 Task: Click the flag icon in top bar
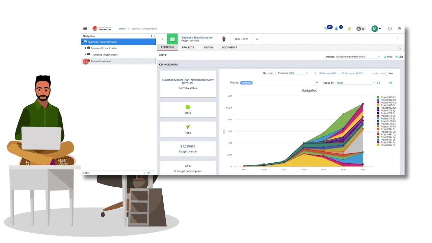coord(400,29)
